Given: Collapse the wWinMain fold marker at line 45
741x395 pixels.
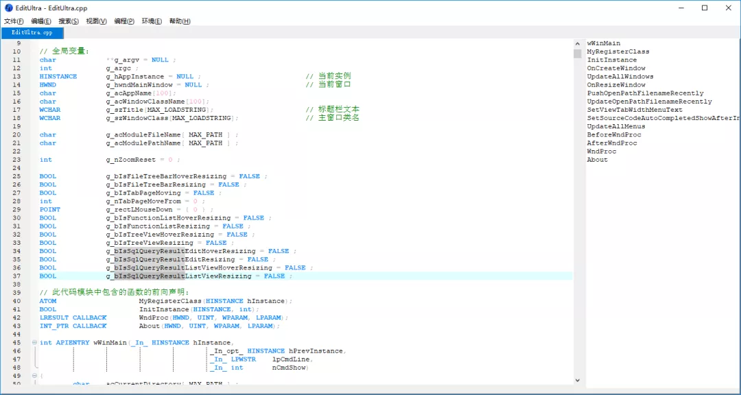Looking at the screenshot, I should point(34,342).
